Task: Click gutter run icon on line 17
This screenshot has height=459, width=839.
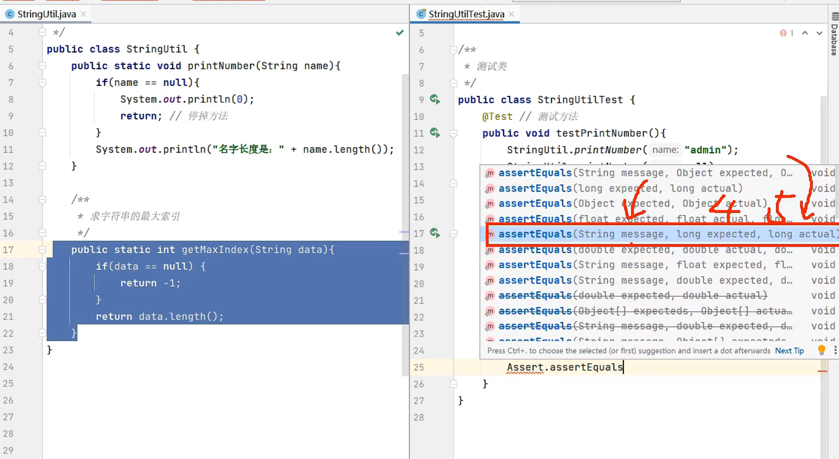Action: tap(435, 233)
